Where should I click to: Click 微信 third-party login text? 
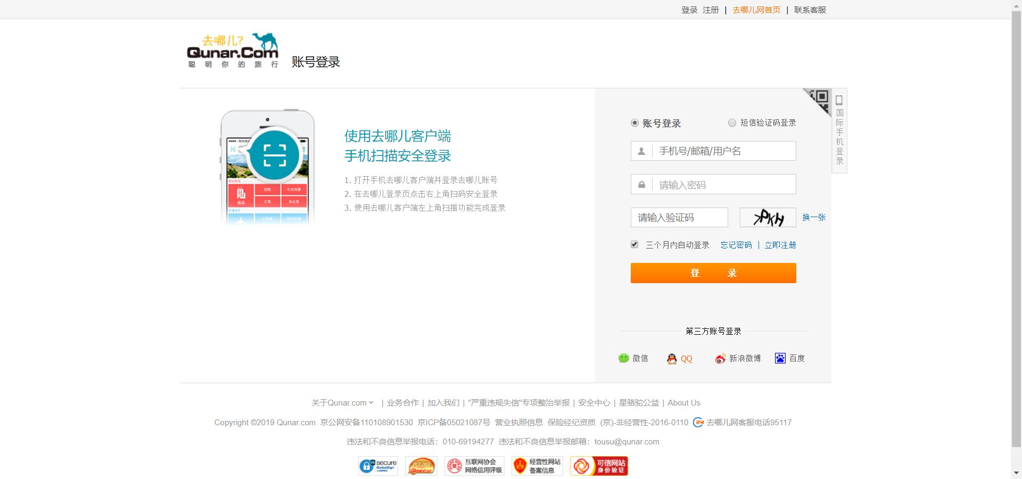tap(640, 359)
